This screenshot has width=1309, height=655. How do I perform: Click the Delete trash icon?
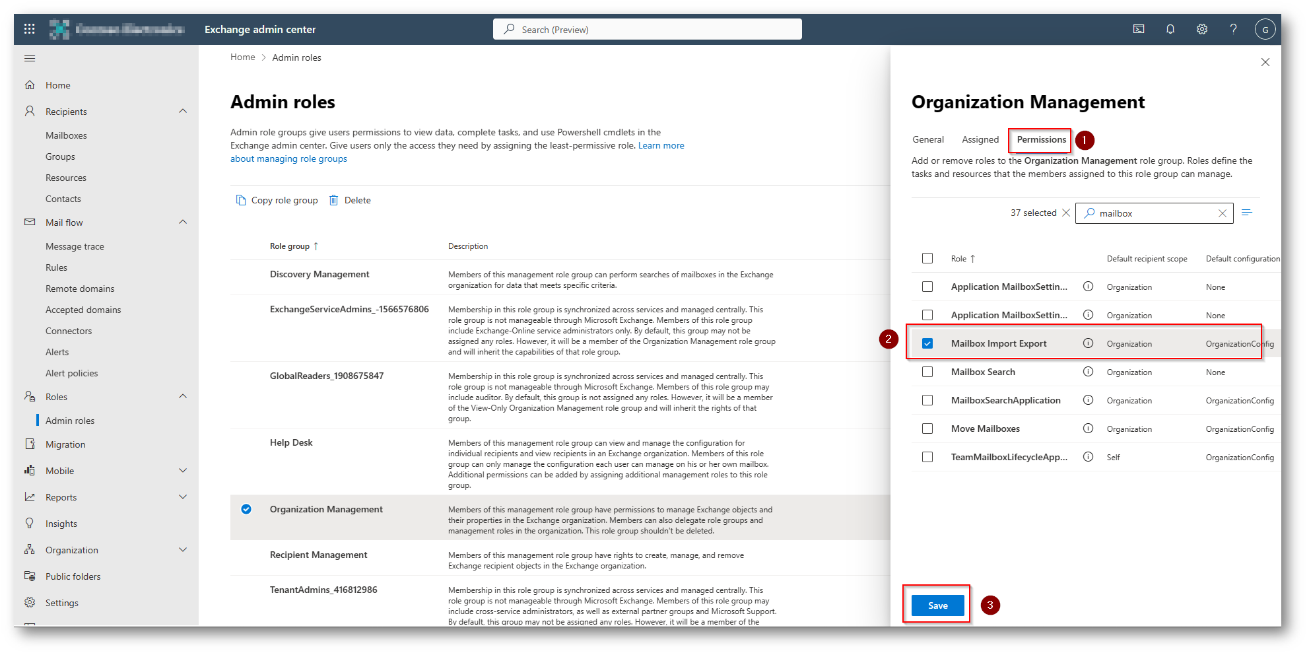pos(334,200)
